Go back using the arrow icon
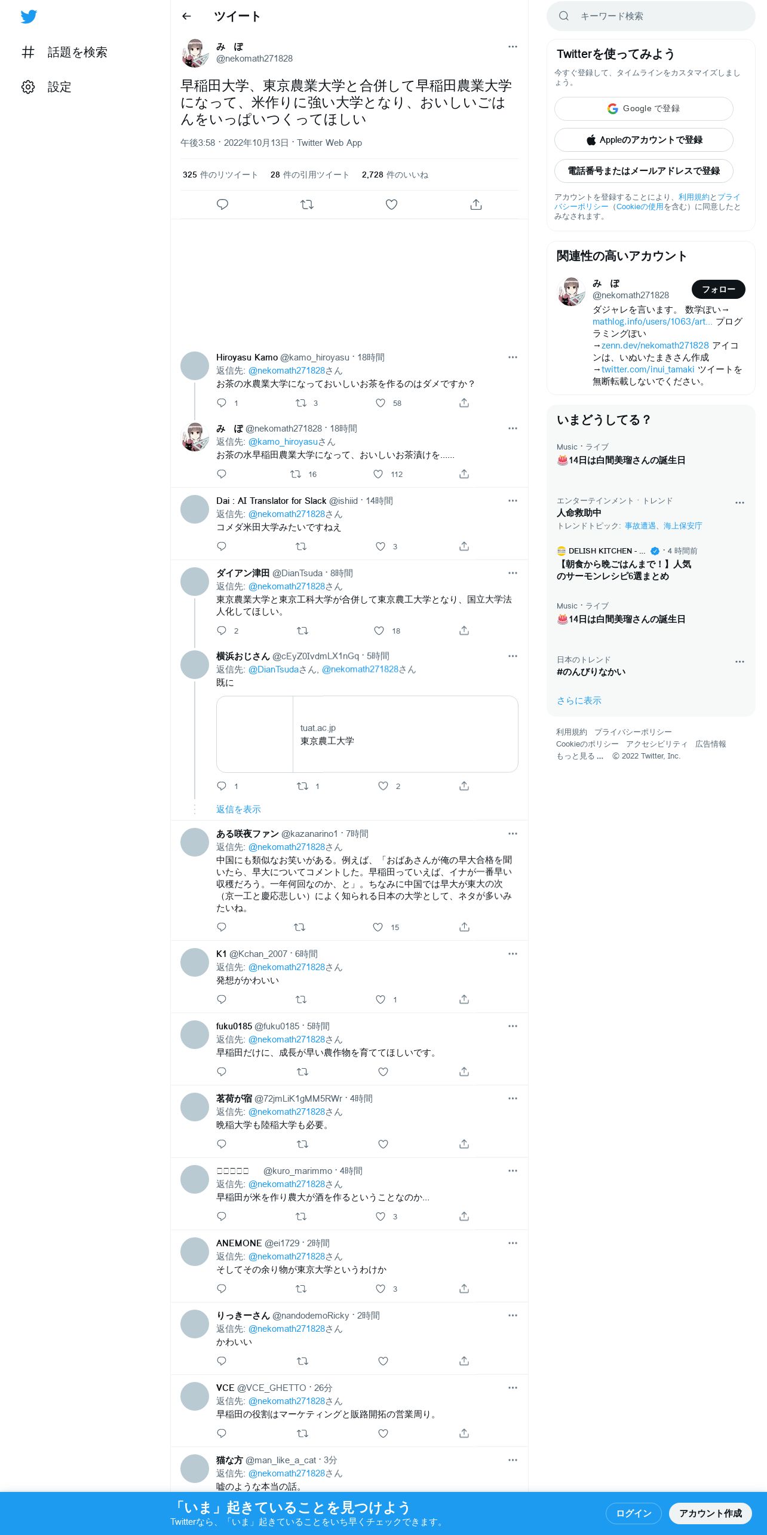The width and height of the screenshot is (767, 1535). click(x=186, y=16)
